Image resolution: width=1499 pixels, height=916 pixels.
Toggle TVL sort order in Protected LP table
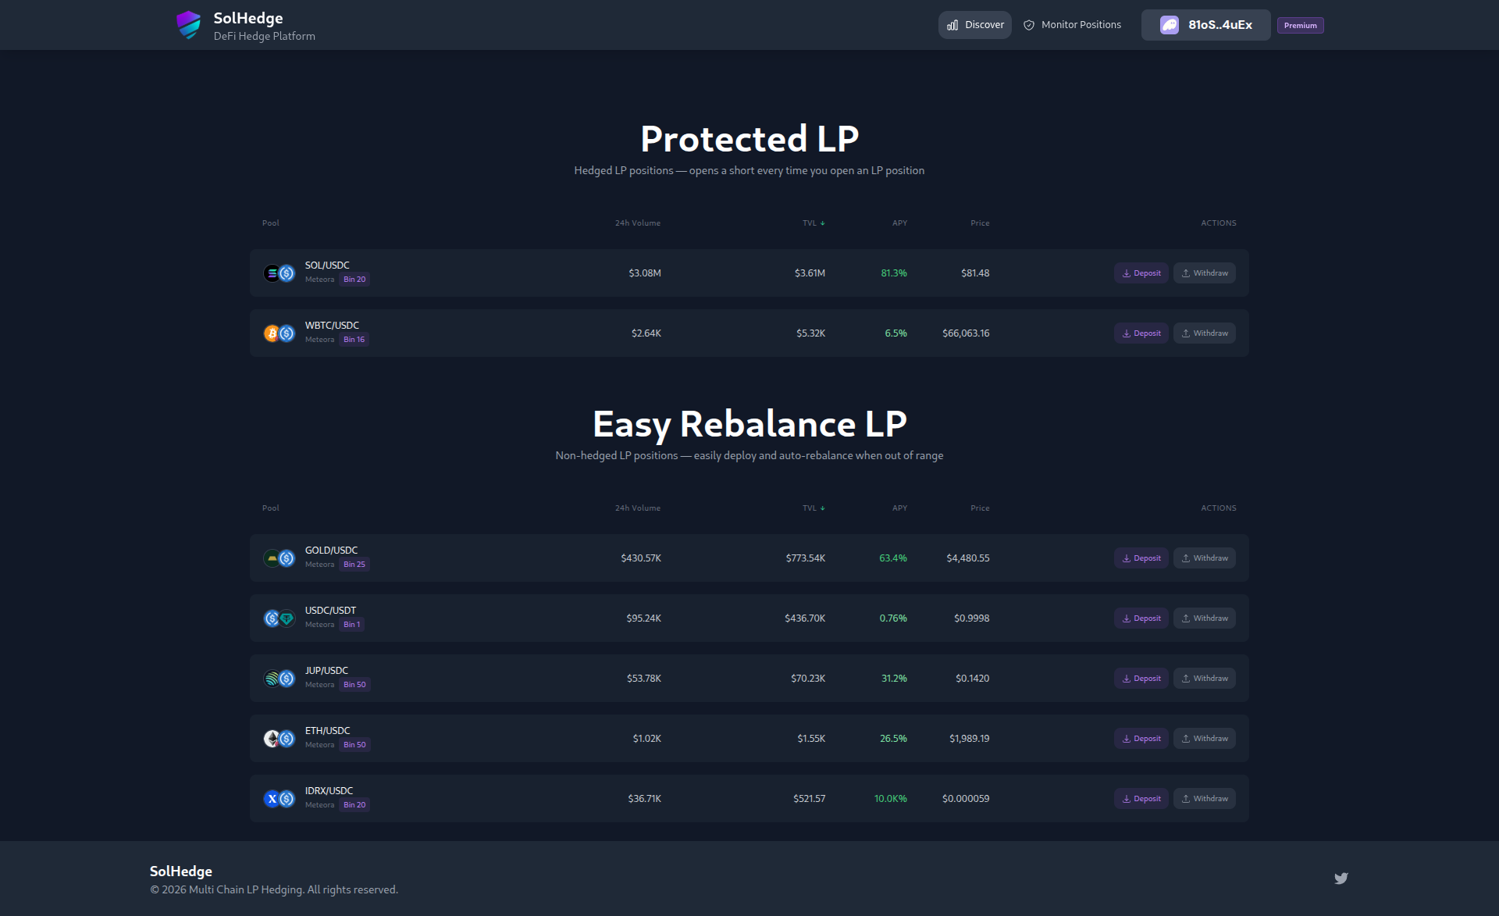tap(814, 223)
